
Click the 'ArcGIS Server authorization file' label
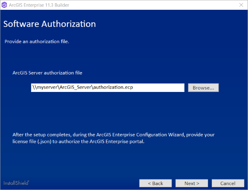47,73
